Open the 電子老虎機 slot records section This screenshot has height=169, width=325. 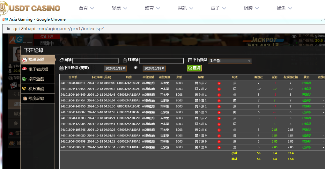tap(38, 69)
